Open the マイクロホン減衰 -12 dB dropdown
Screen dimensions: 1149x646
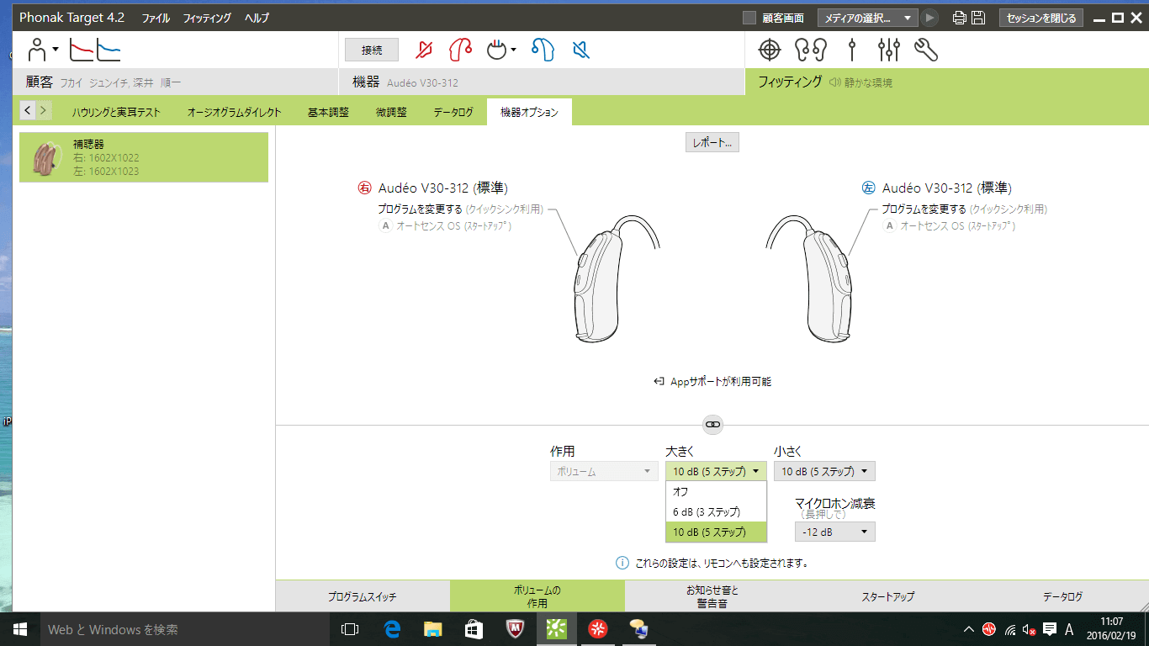(834, 532)
